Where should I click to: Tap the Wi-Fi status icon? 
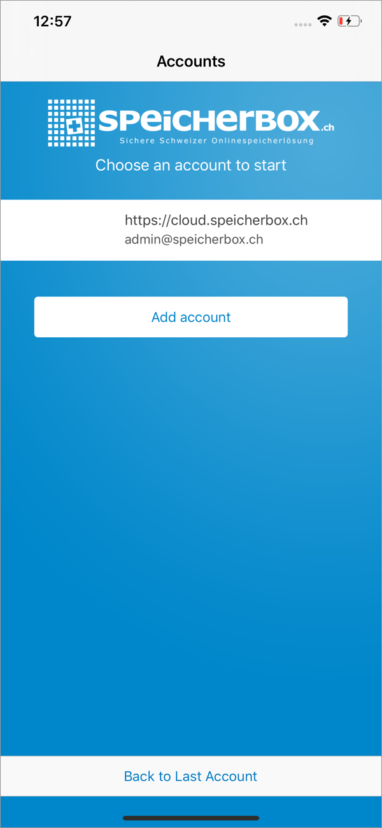[325, 21]
